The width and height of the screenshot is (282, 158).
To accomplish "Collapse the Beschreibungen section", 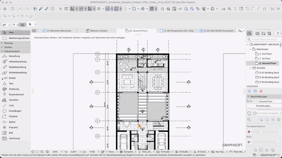I will pos(248,96).
